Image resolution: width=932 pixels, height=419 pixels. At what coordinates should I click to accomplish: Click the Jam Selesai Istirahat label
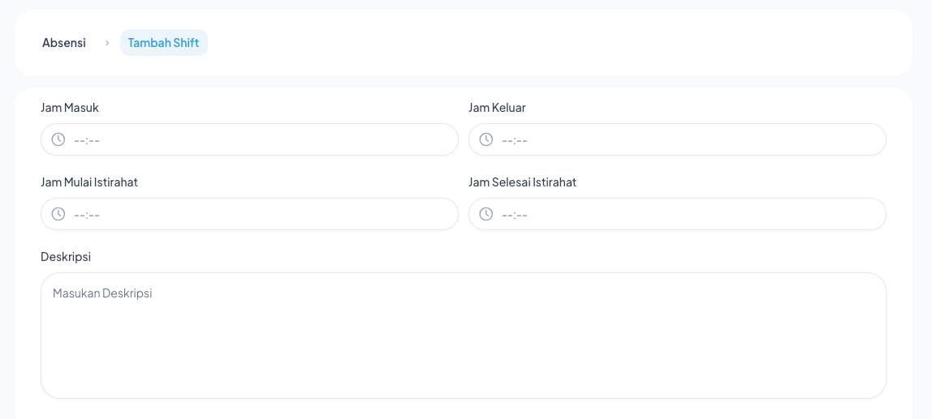(522, 182)
